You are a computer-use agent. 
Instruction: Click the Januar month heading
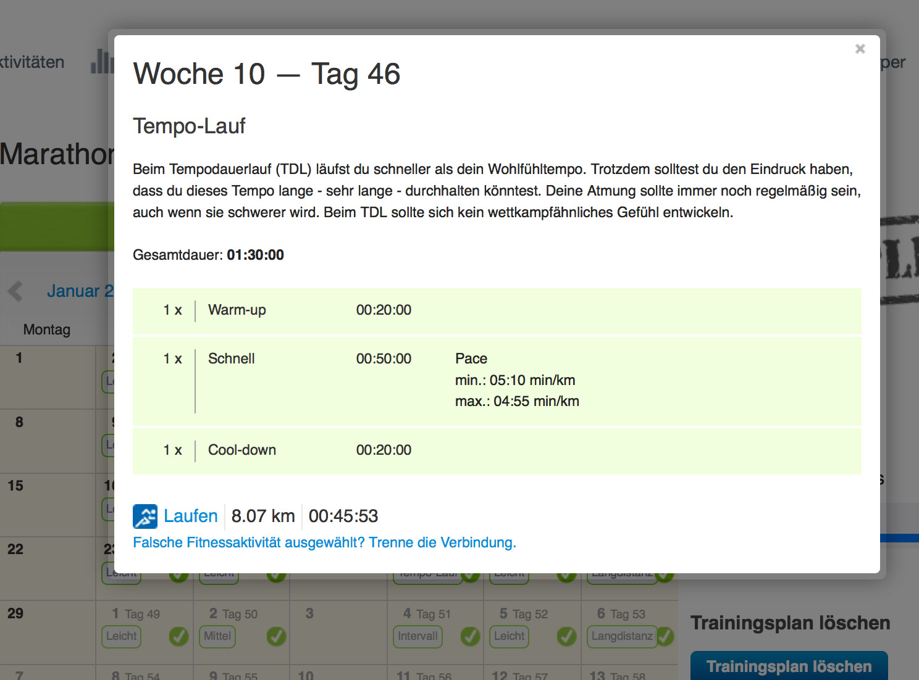tap(80, 291)
